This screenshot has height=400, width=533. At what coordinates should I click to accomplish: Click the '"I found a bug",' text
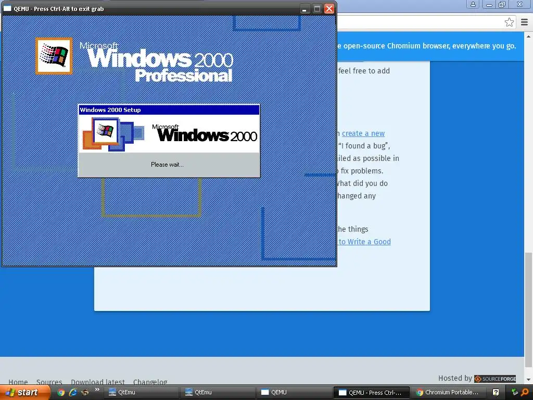pyautogui.click(x=364, y=146)
